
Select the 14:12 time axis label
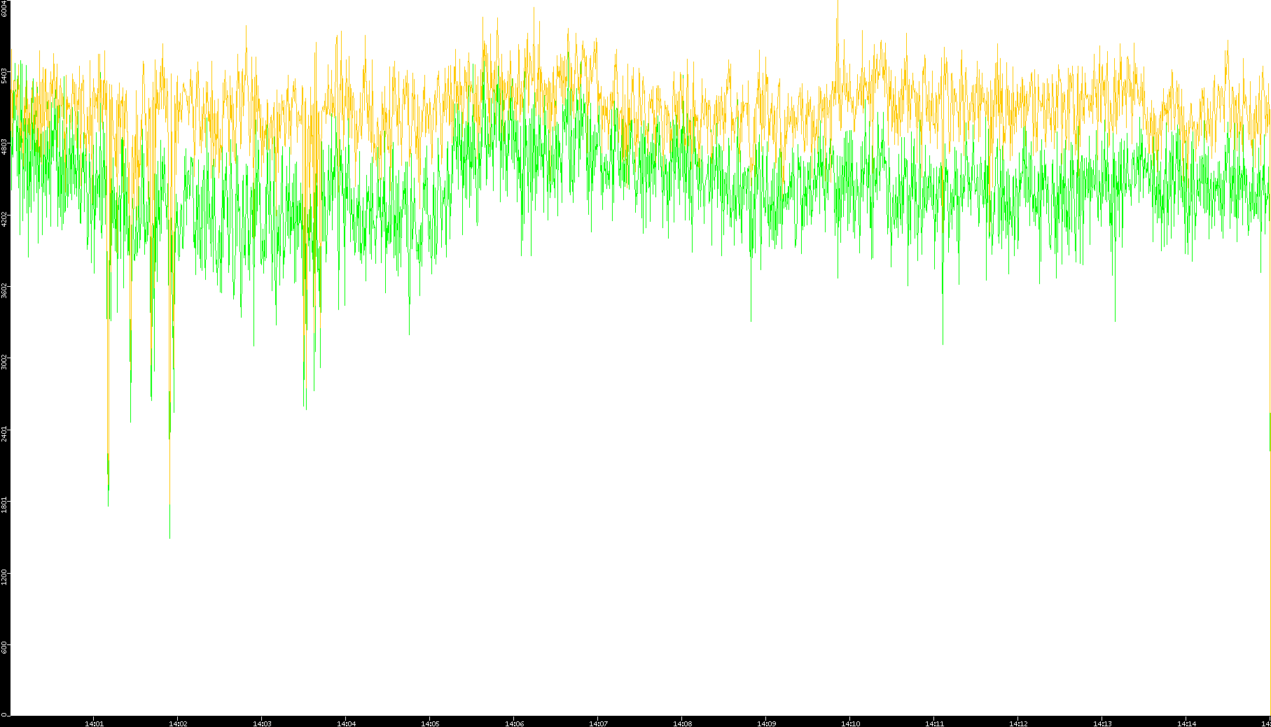coord(1018,724)
